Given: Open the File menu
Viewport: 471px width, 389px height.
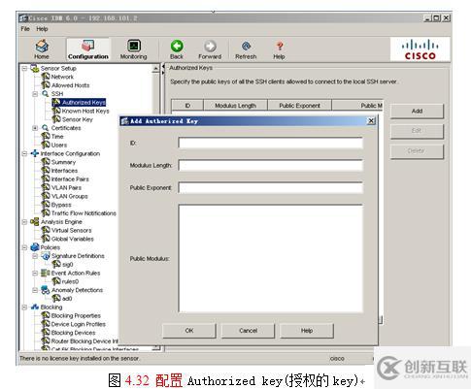Looking at the screenshot, I should click(x=25, y=29).
